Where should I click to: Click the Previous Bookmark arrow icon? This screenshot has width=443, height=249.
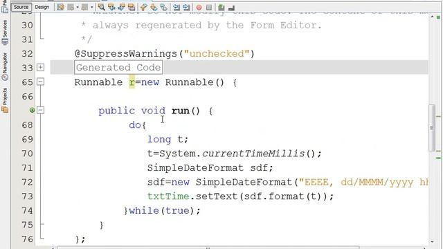point(143,8)
